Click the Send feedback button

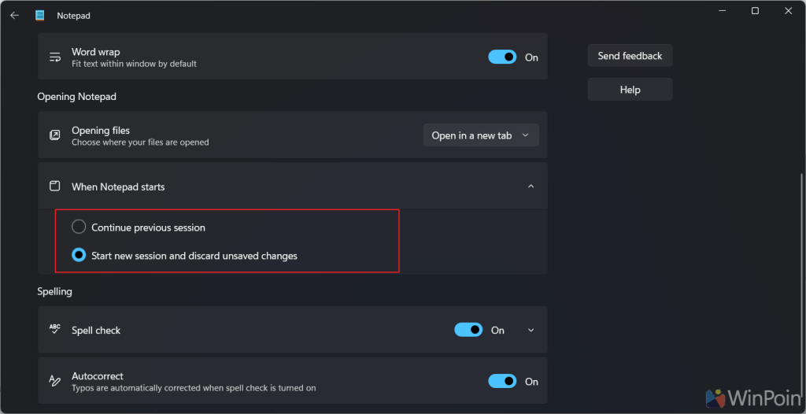tap(630, 56)
